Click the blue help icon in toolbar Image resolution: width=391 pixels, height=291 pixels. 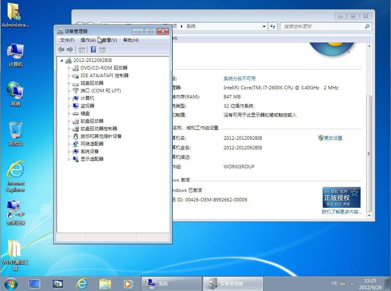pos(93,49)
